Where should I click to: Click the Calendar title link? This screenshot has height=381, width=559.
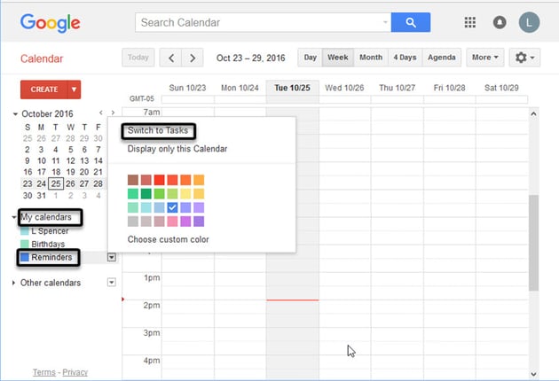coord(42,58)
